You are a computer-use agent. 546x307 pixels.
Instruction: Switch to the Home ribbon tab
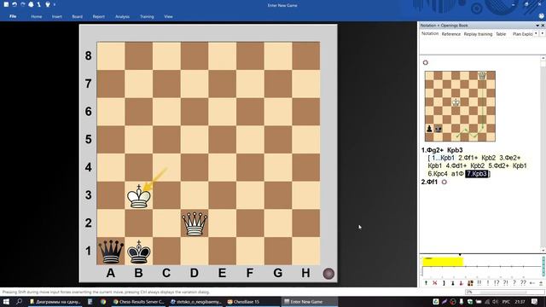coord(36,16)
